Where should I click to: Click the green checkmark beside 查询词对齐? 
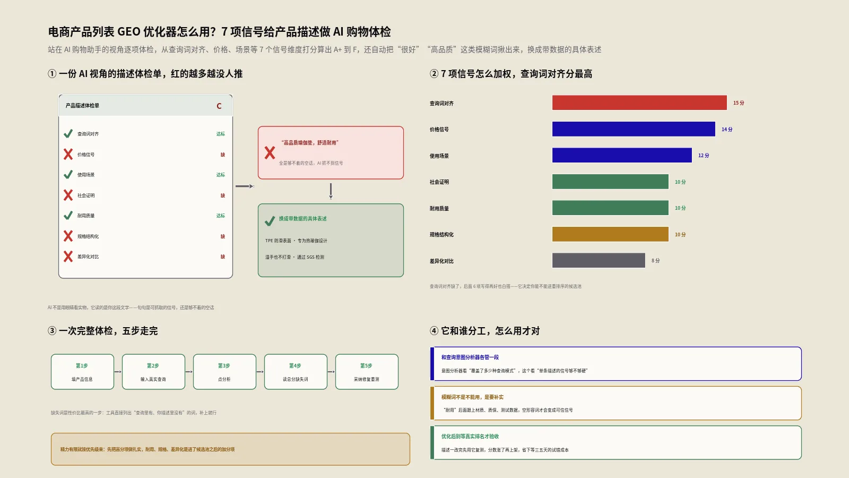pyautogui.click(x=68, y=134)
